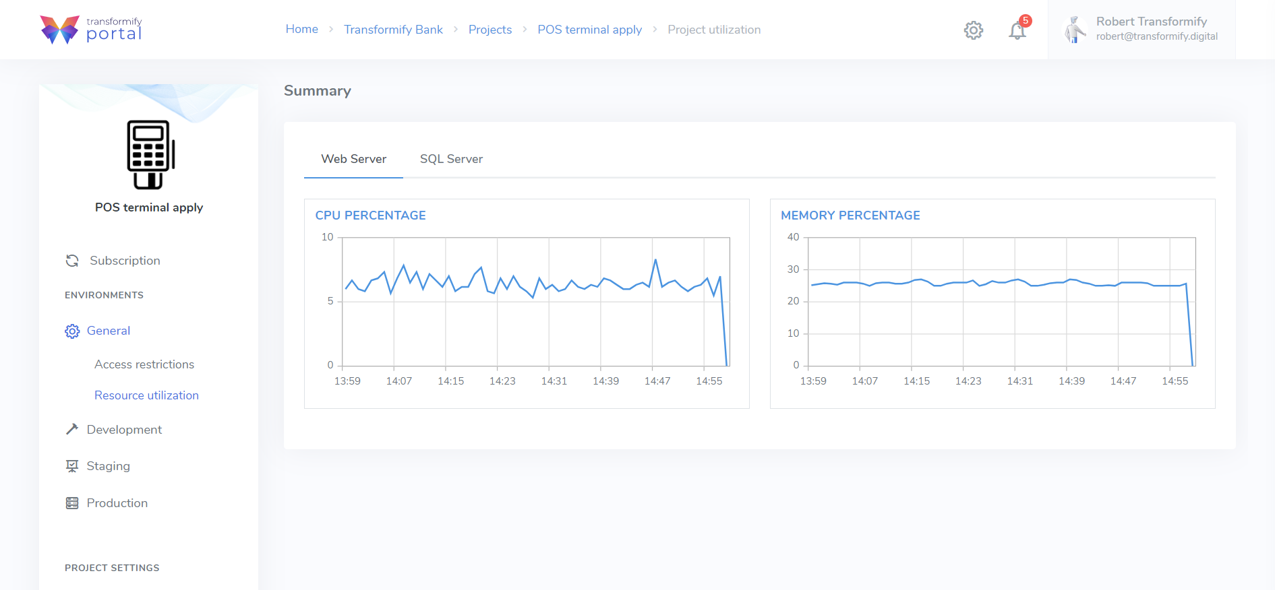
Task: Click the General gear icon in sidebar
Action: [x=72, y=331]
